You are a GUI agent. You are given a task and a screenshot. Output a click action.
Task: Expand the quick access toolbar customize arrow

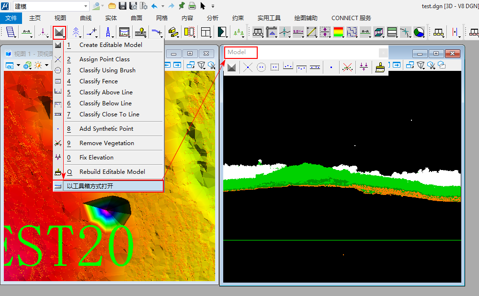[x=213, y=6]
